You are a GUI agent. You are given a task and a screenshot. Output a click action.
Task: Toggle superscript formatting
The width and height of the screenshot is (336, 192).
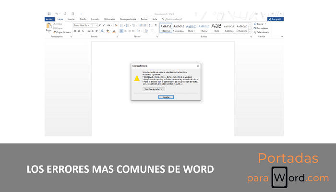(97, 31)
